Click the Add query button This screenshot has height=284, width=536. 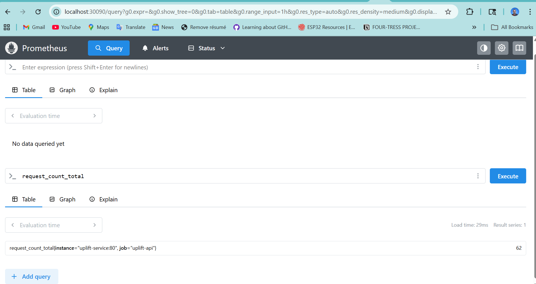pyautogui.click(x=32, y=276)
